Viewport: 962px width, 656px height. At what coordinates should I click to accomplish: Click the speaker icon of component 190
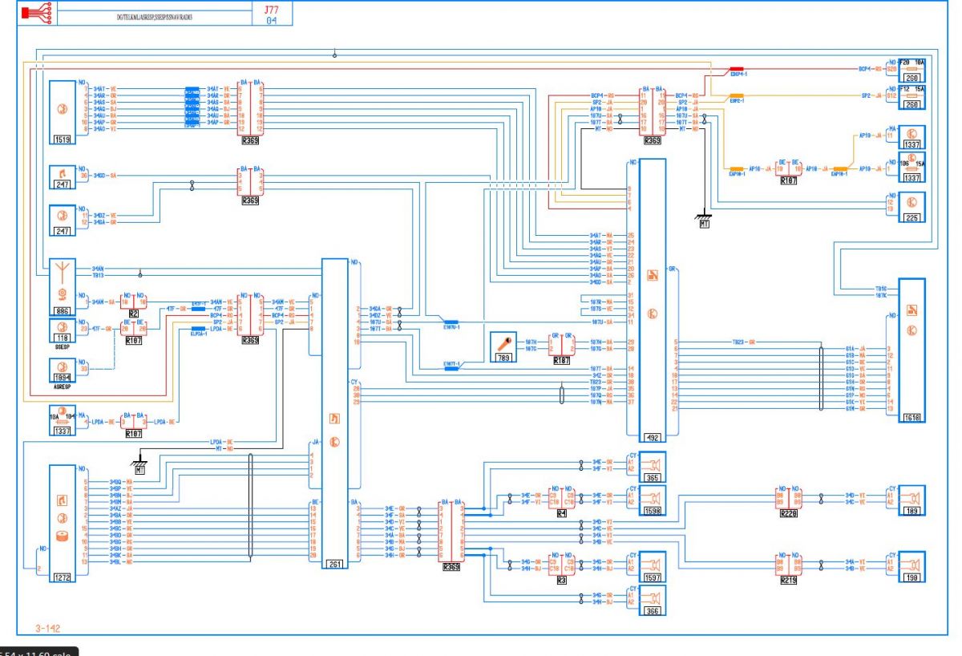pyautogui.click(x=911, y=565)
